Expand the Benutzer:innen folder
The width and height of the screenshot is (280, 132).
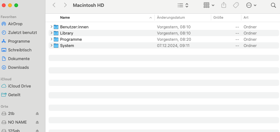pos(51,27)
